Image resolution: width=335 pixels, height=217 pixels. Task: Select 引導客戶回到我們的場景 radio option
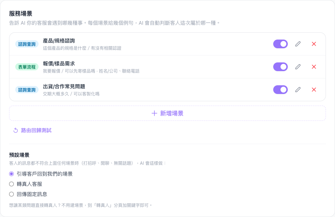tap(12, 174)
